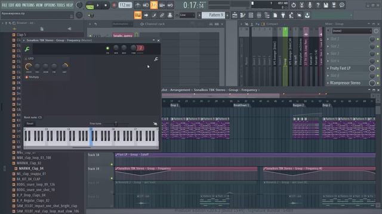The width and height of the screenshot is (382, 214).
Task: Go to the next pattern arrow
Action: [x=227, y=15]
